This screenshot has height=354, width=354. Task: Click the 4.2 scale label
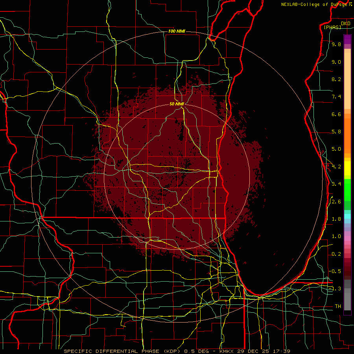click(x=336, y=167)
